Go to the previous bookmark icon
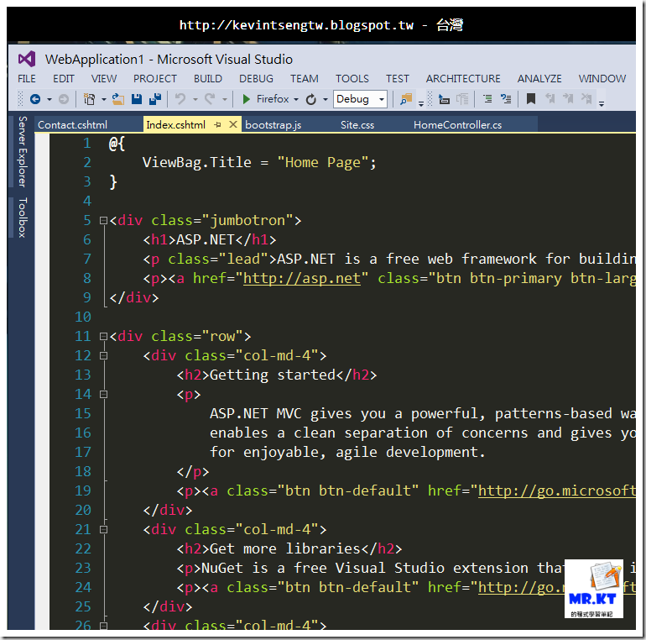This screenshot has width=646, height=640. [x=550, y=98]
